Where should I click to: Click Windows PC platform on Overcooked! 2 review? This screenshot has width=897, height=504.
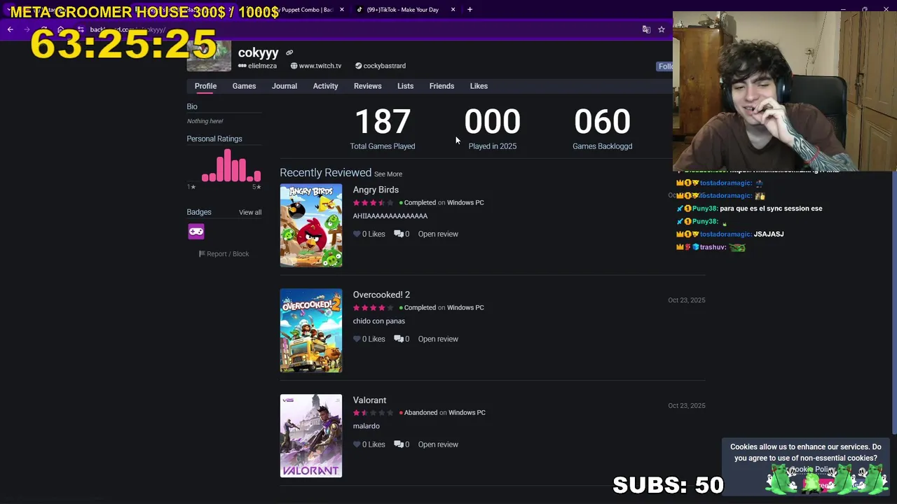[x=465, y=308]
